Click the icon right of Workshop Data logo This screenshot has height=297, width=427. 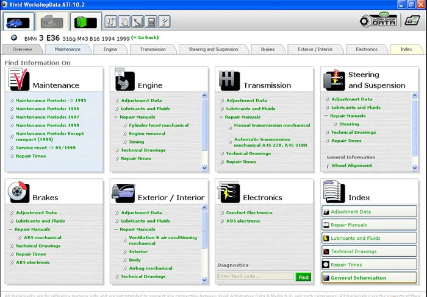tap(412, 21)
